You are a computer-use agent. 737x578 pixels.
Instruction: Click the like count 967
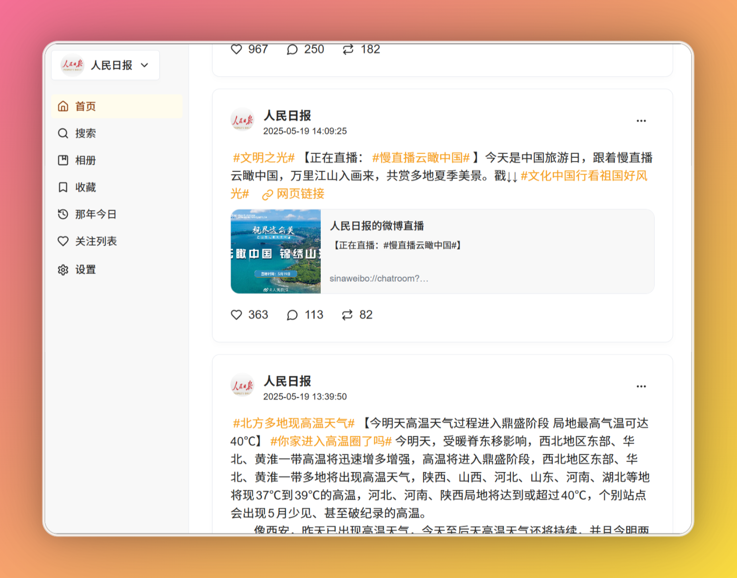click(x=258, y=49)
